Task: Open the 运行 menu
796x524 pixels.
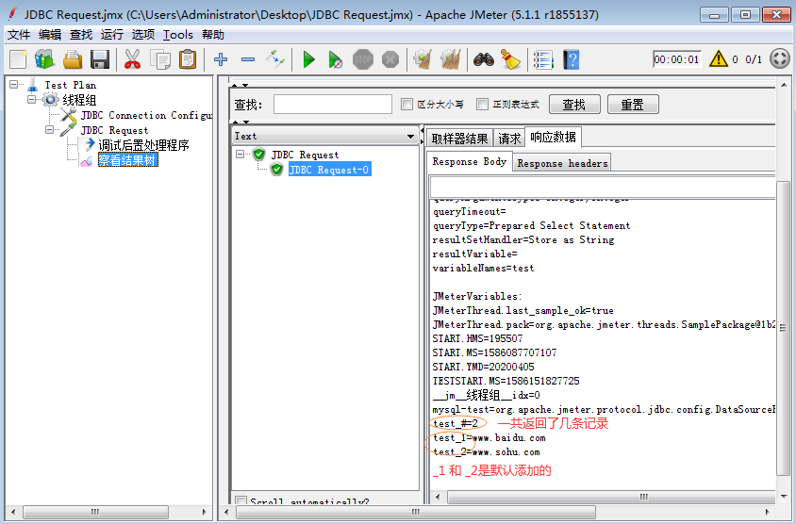Action: coord(112,35)
